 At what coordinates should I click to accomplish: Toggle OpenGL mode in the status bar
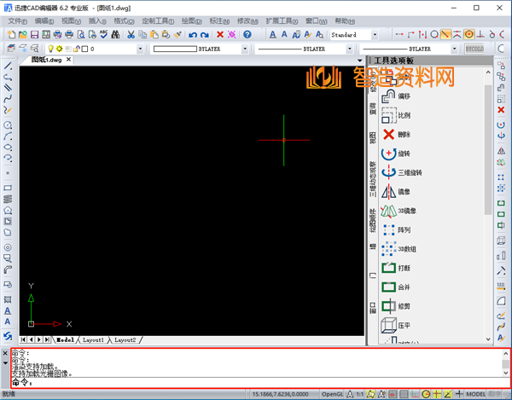(334, 395)
